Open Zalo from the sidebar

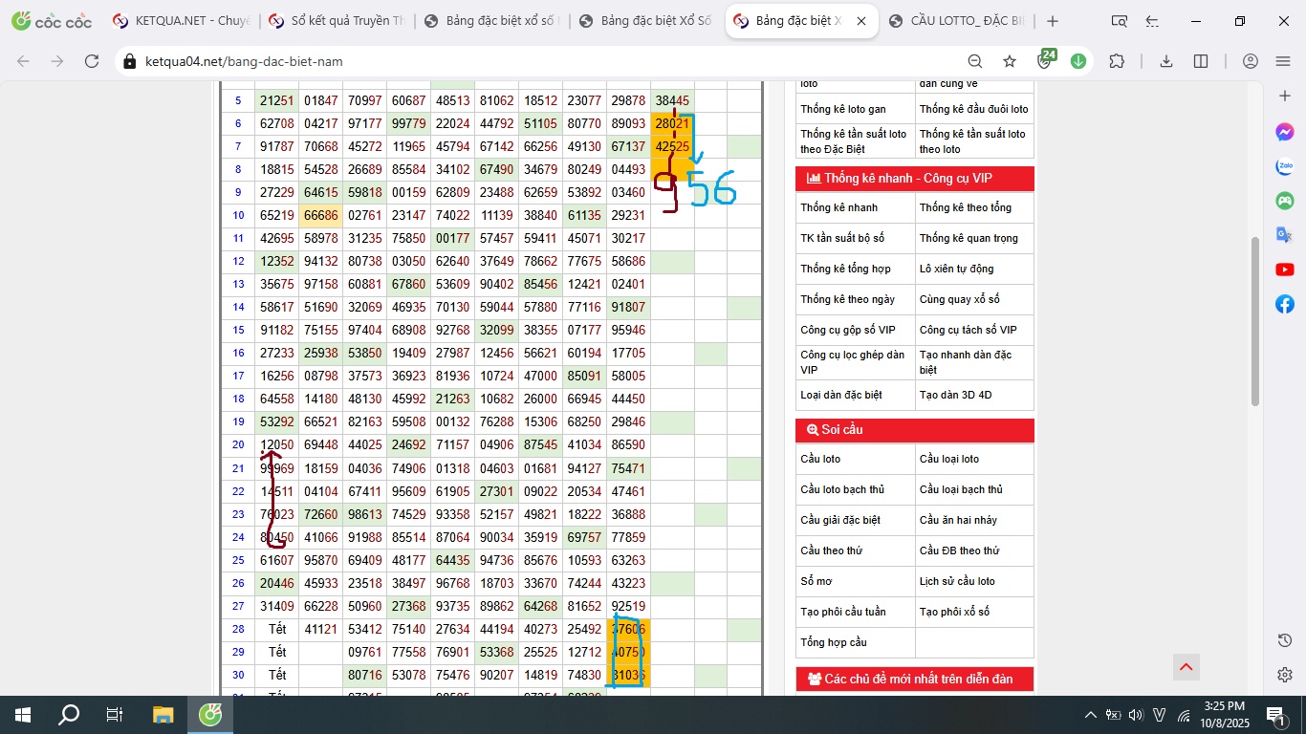click(x=1284, y=166)
